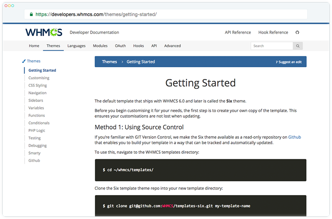The height and width of the screenshot is (219, 332).
Task: Open Conditionals in sidebar
Action: (x=39, y=123)
